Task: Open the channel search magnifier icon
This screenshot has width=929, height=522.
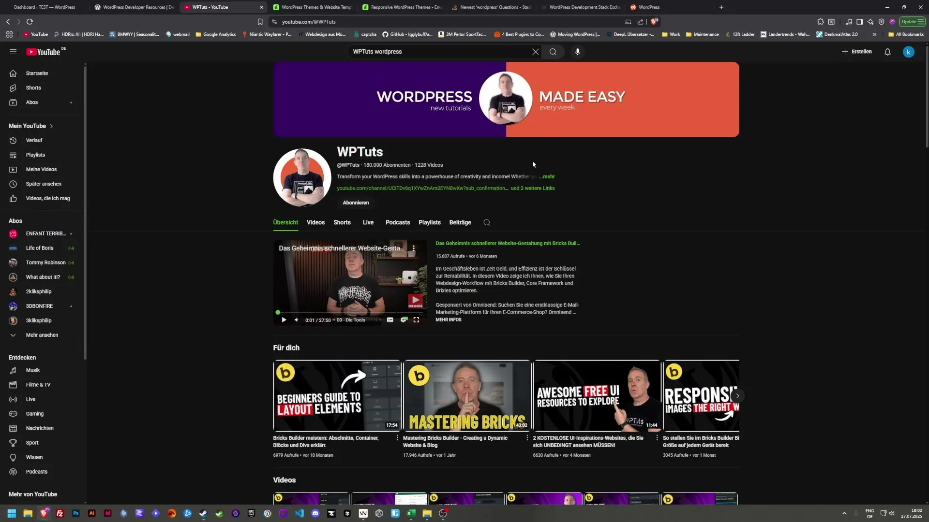Action: pyautogui.click(x=487, y=222)
